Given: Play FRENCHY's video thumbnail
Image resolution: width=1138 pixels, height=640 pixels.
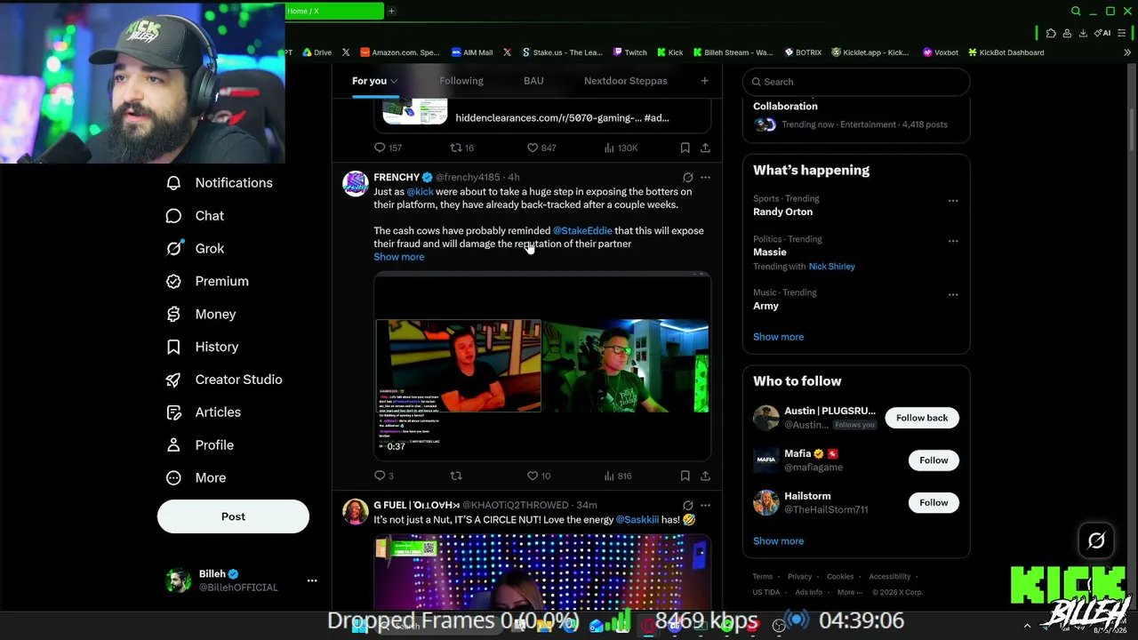Looking at the screenshot, I should tap(542, 367).
